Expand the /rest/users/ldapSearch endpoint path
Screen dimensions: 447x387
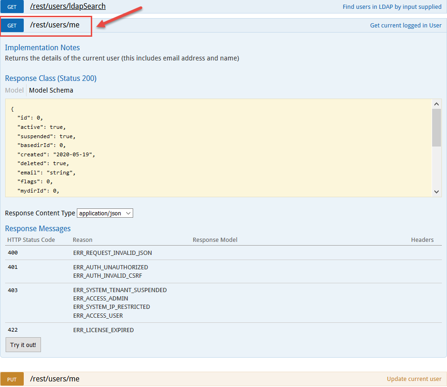(68, 7)
